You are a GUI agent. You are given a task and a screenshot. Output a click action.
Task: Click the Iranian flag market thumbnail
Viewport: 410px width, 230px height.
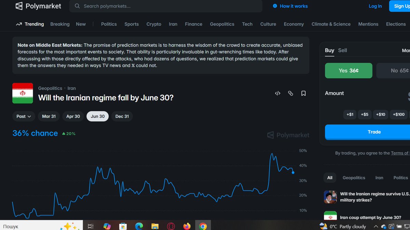click(23, 93)
